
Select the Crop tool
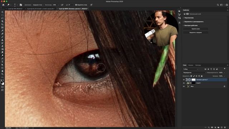[3, 24]
